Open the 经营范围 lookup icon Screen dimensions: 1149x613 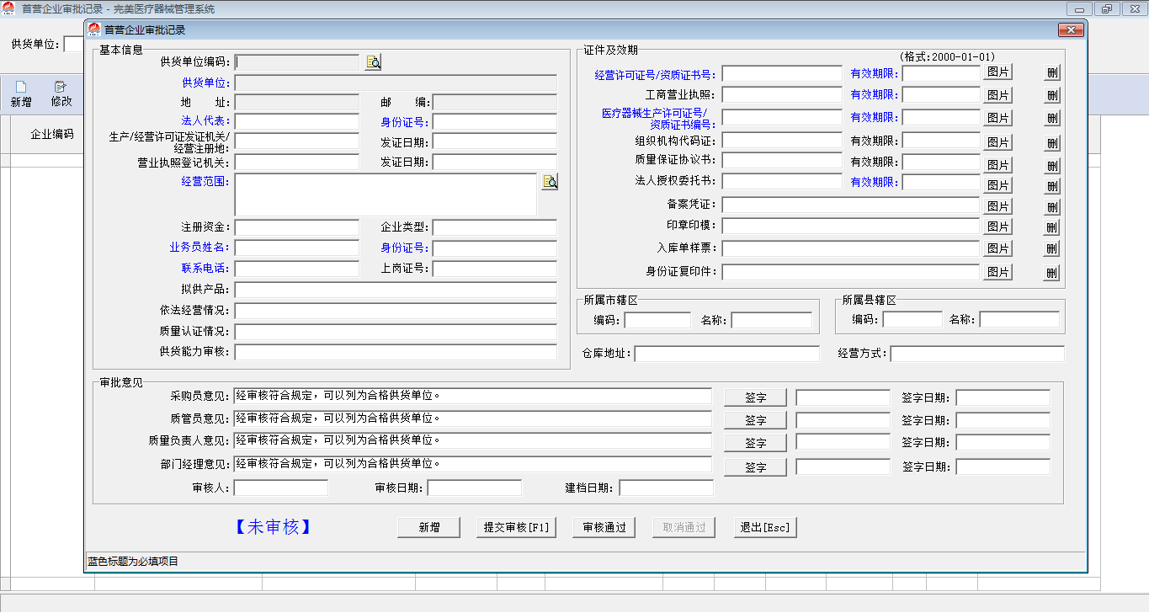coord(550,182)
